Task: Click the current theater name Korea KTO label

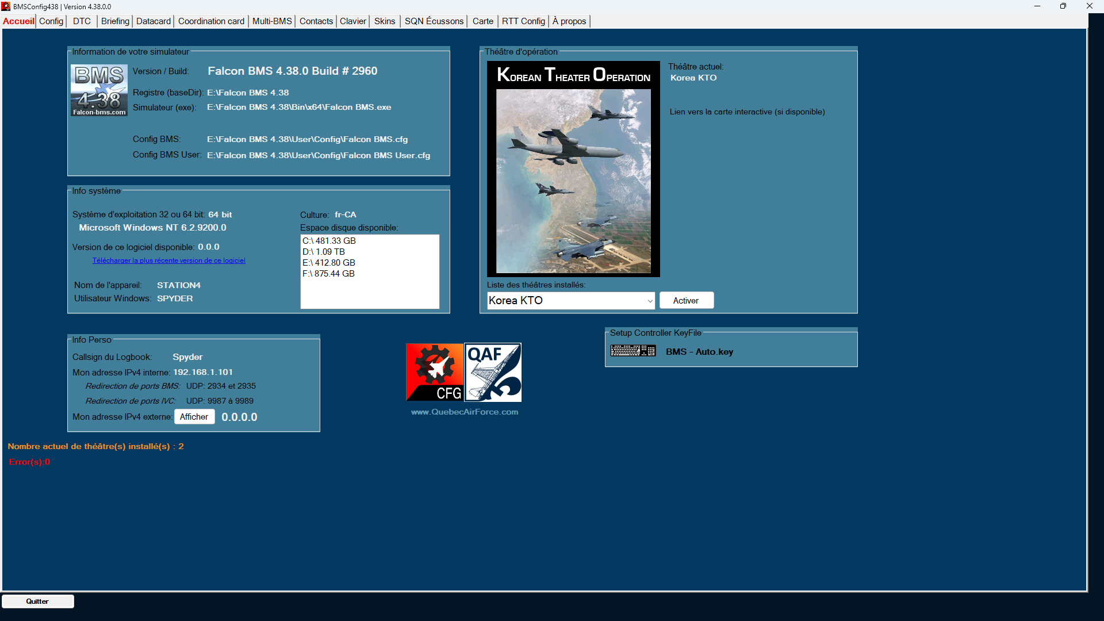Action: [x=693, y=78]
